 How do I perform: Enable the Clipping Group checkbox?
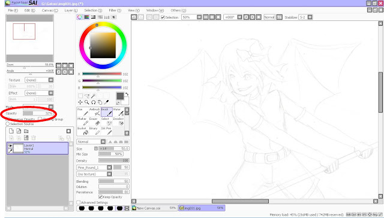pyautogui.click(x=40, y=119)
